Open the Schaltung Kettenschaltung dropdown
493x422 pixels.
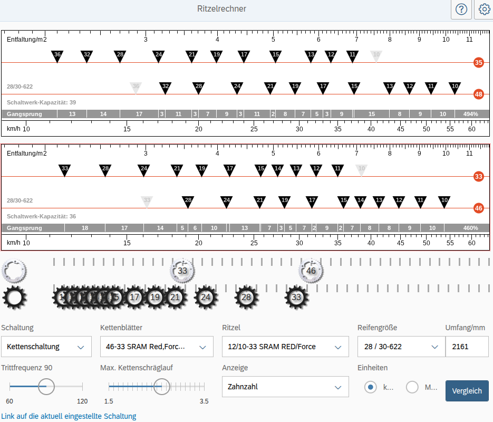(x=46, y=347)
